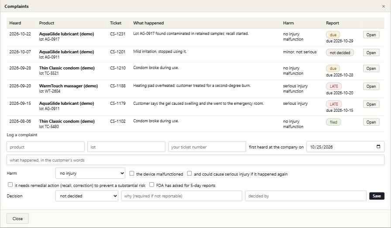Click ticket number 'CS-1231'

point(118,34)
